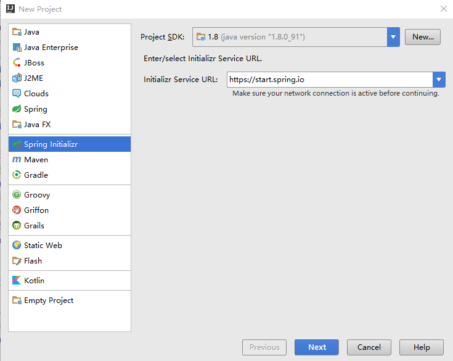Click the Grails project icon
The height and width of the screenshot is (361, 453).
point(17,226)
